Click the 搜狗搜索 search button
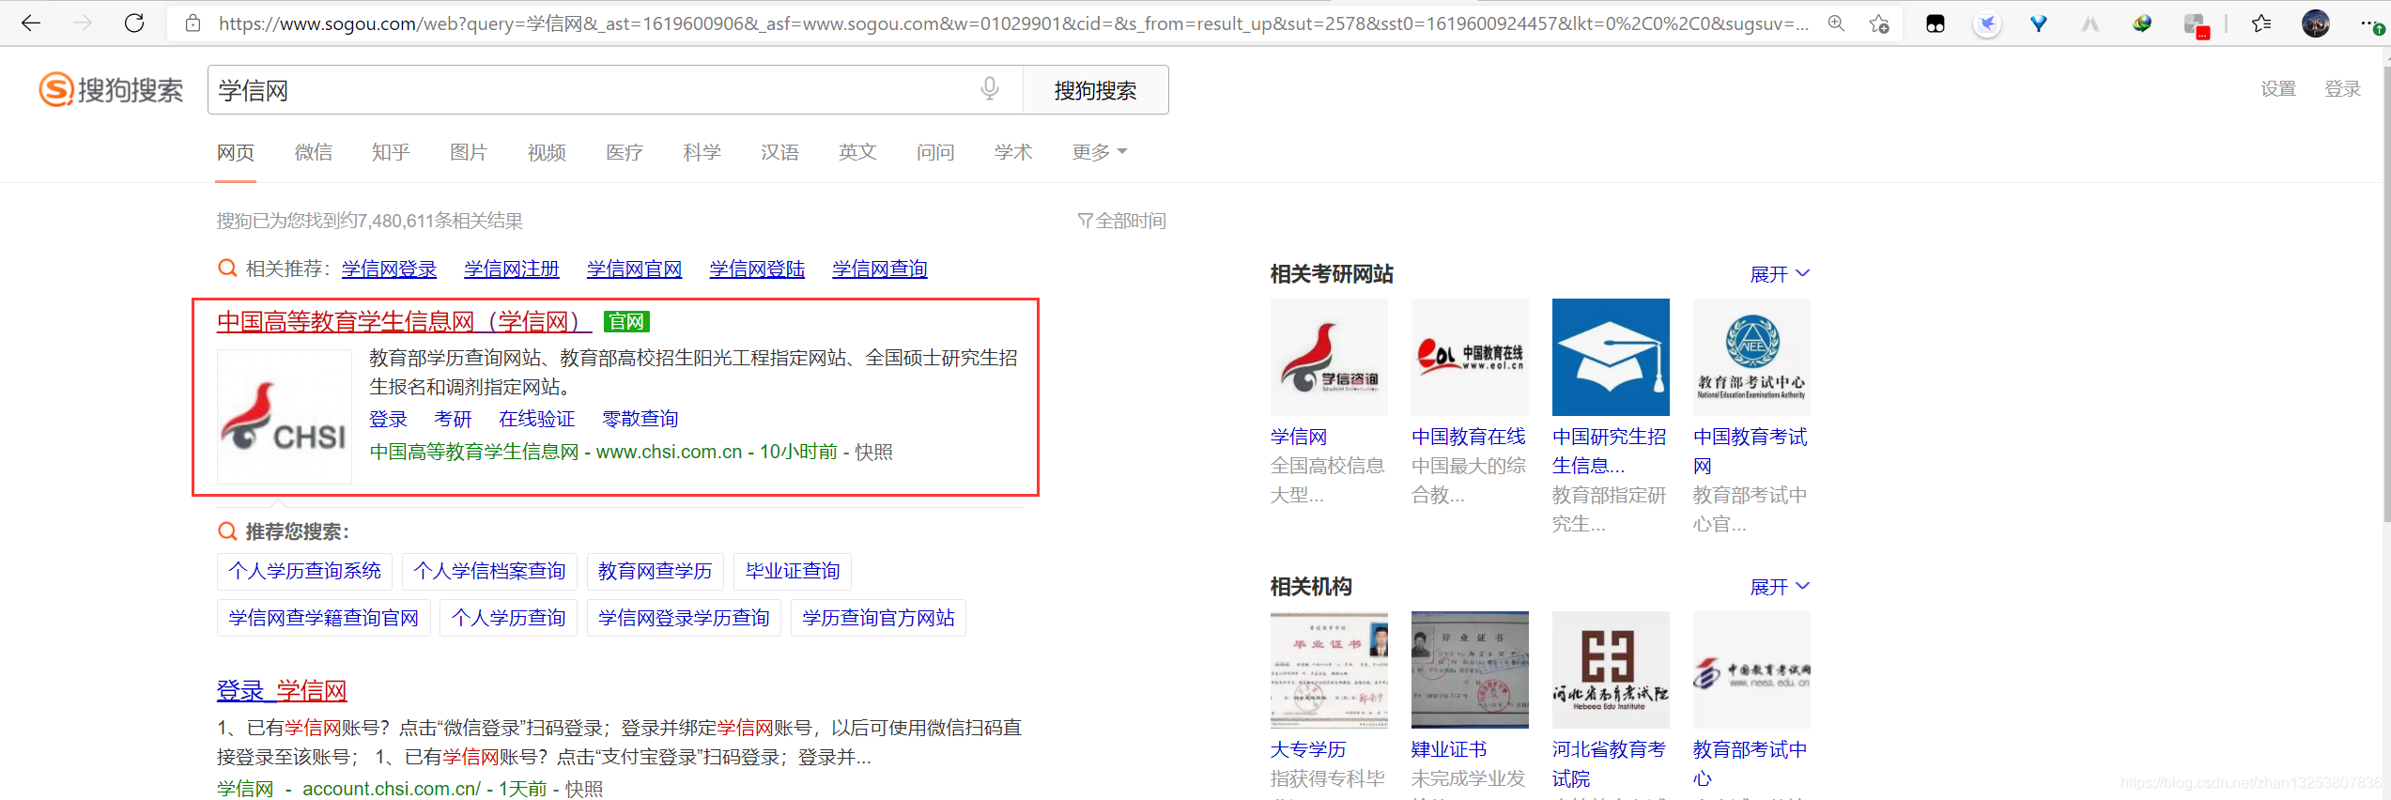The width and height of the screenshot is (2391, 800). (x=1095, y=90)
